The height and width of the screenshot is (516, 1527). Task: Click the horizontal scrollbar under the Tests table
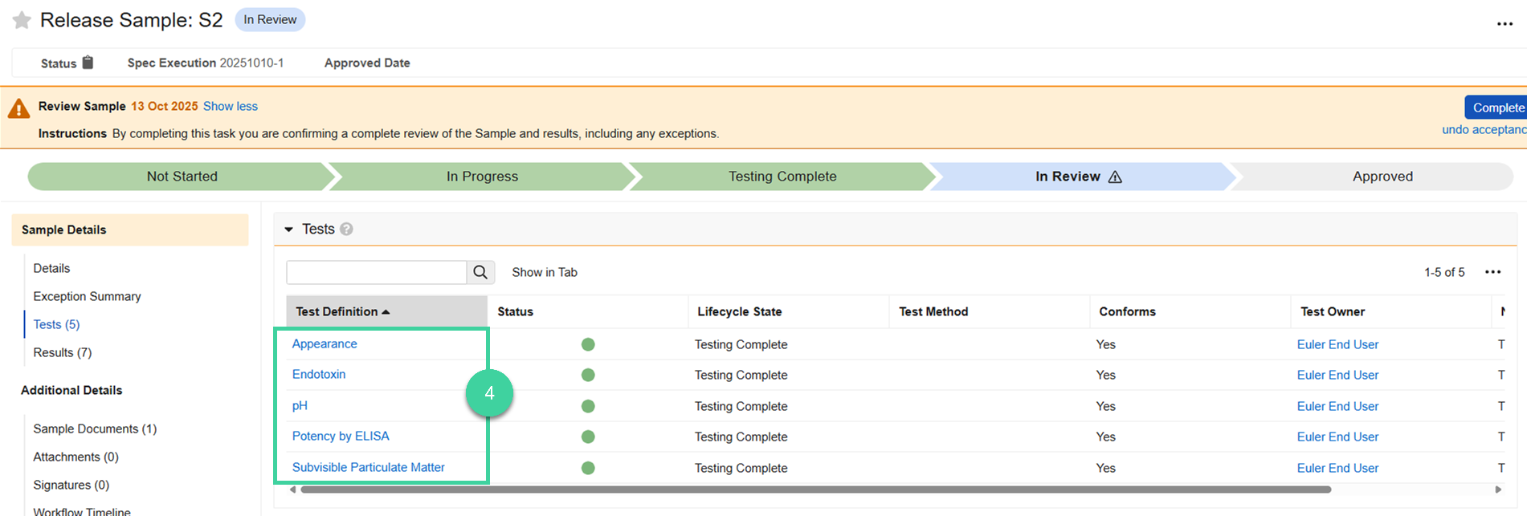click(815, 490)
